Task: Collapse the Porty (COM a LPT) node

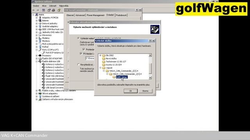Action: [x=37, y=50]
